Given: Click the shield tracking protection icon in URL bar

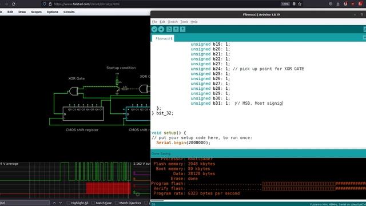Looking at the screenshot, I should tap(45, 4).
